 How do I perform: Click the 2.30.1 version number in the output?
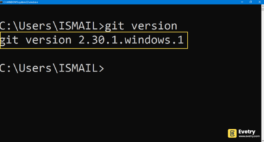point(95,40)
